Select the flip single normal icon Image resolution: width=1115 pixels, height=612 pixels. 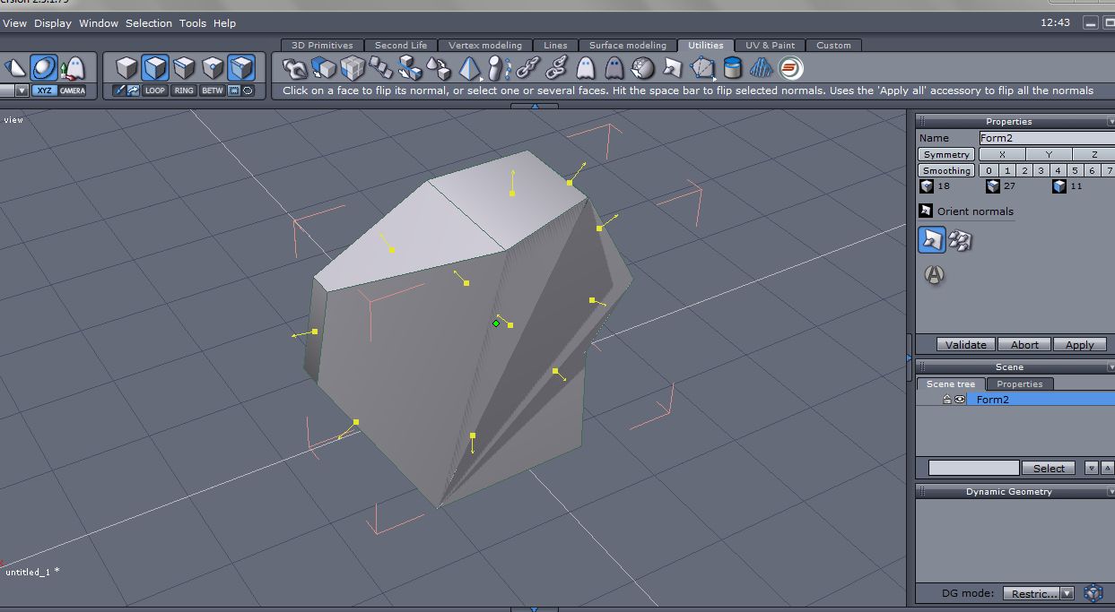click(x=932, y=239)
